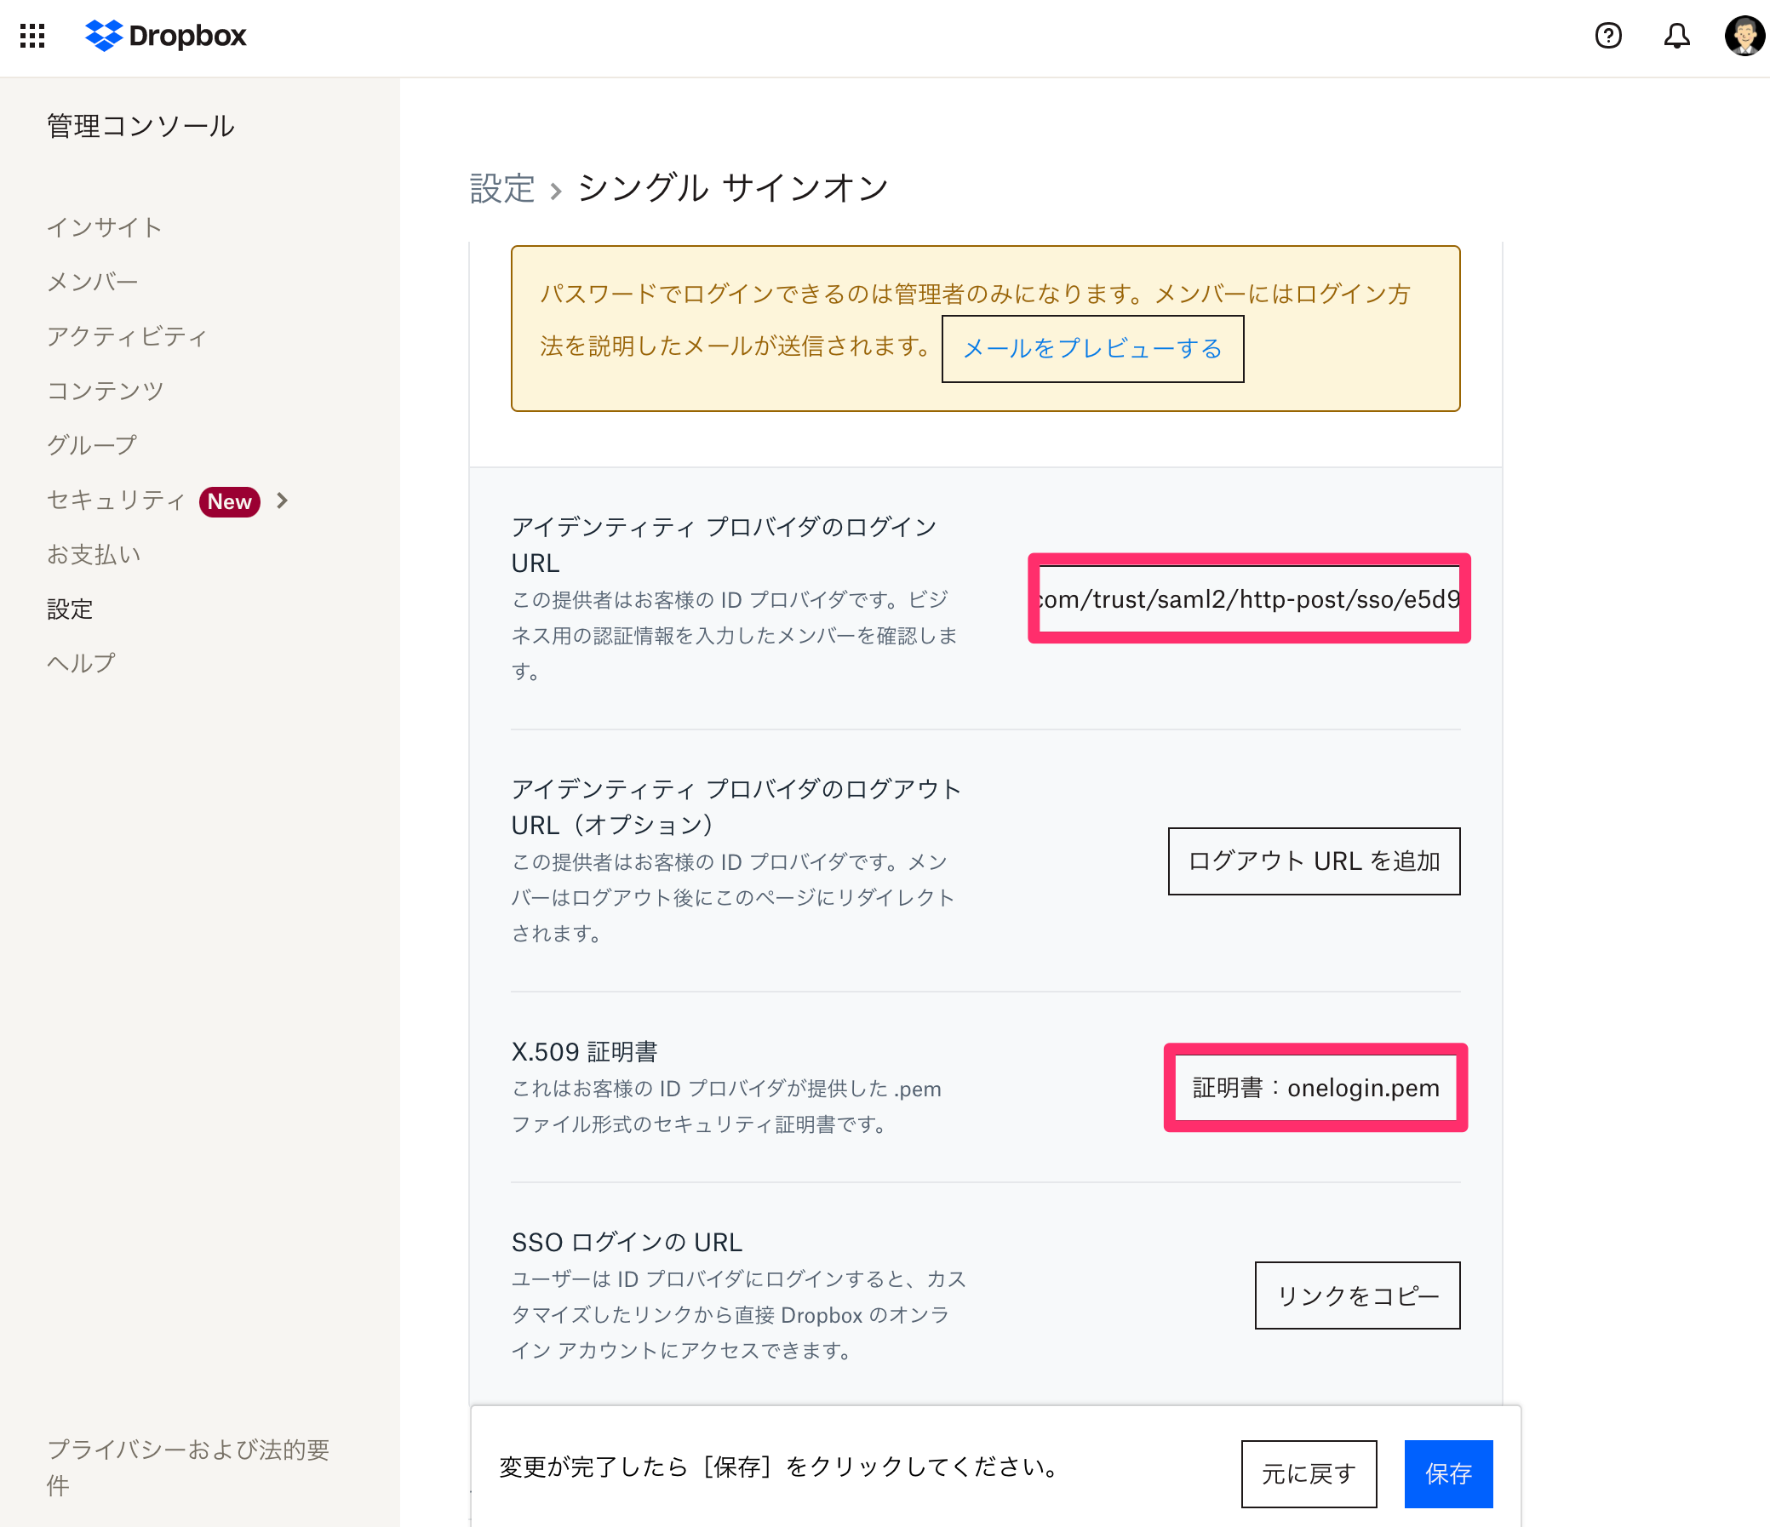Open コンテンツ in sidebar
Image resolution: width=1770 pixels, height=1527 pixels.
tap(105, 392)
